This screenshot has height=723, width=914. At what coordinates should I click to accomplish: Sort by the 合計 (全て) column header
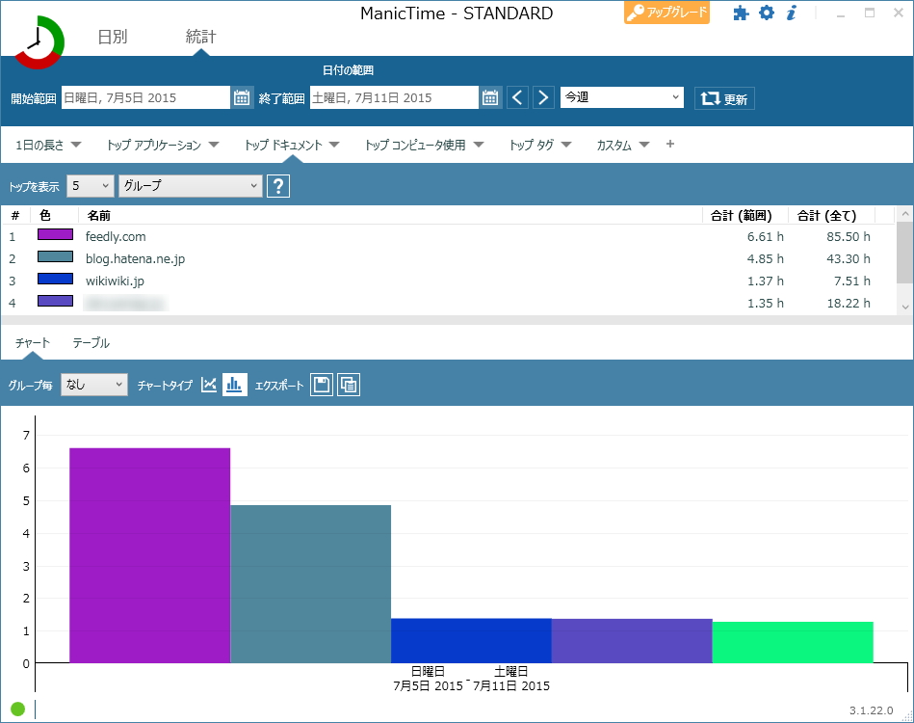pos(827,216)
